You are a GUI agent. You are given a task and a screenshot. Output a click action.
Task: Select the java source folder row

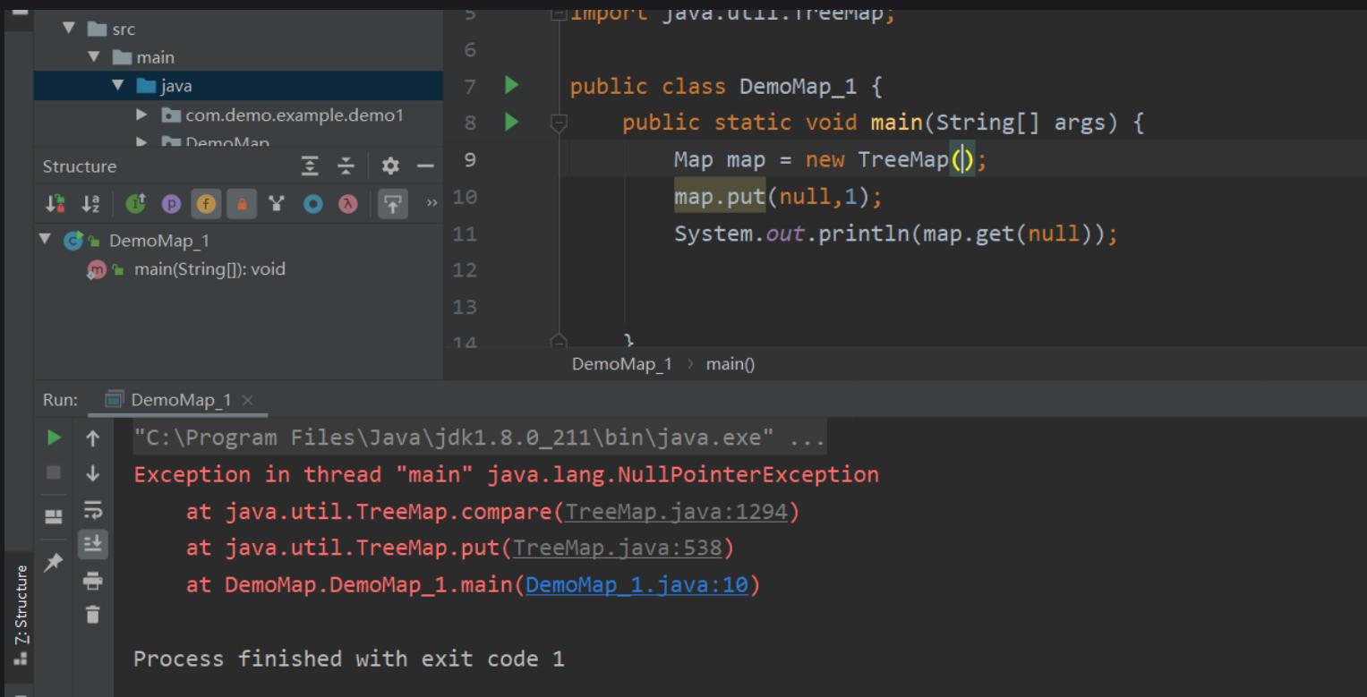[x=238, y=86]
